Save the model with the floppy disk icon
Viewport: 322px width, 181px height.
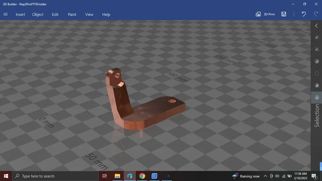pos(284,14)
